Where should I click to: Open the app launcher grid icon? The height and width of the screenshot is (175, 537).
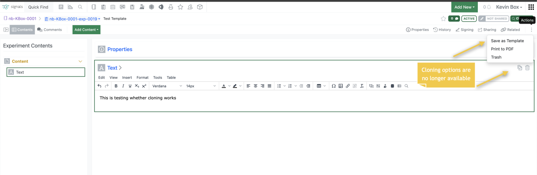point(531,7)
